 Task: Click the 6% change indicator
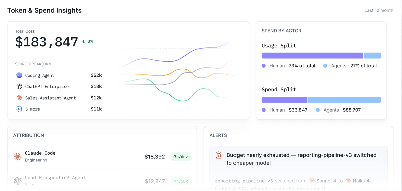click(x=87, y=42)
